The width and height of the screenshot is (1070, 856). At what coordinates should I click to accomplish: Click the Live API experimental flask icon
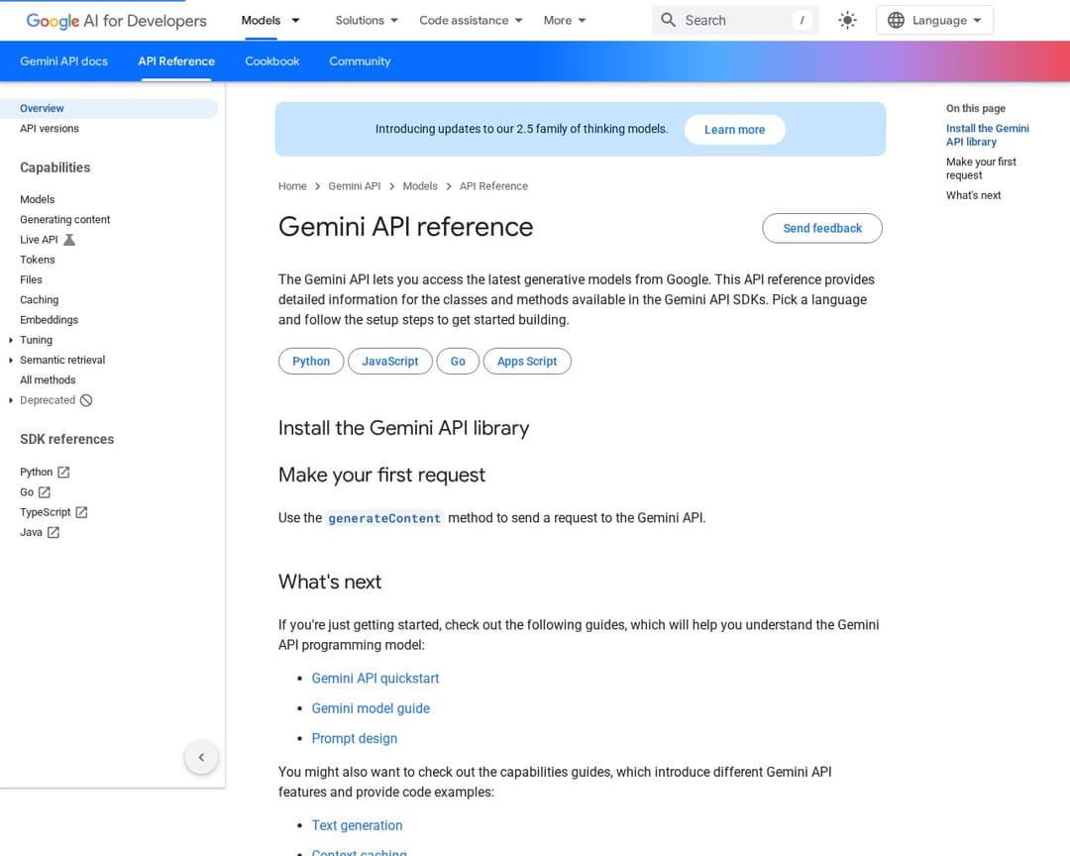(69, 240)
